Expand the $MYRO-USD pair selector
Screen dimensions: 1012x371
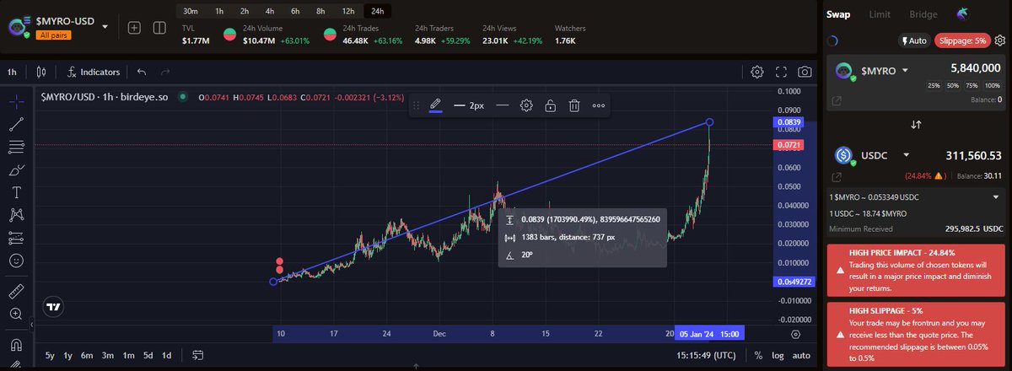click(105, 27)
